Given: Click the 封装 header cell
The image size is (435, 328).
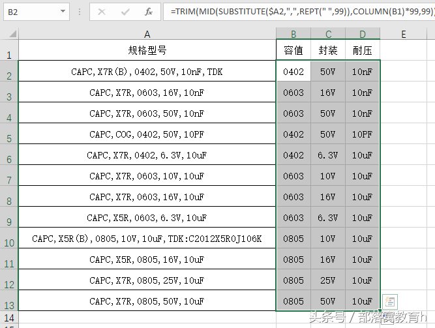Looking at the screenshot, I should point(328,50).
